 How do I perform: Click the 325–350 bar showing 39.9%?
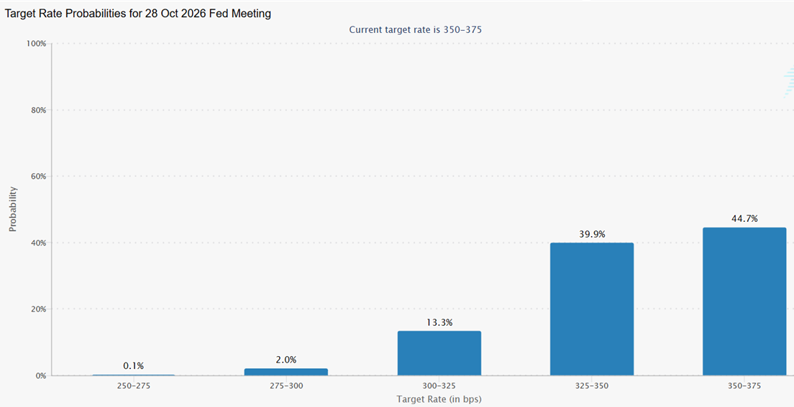[591, 309]
